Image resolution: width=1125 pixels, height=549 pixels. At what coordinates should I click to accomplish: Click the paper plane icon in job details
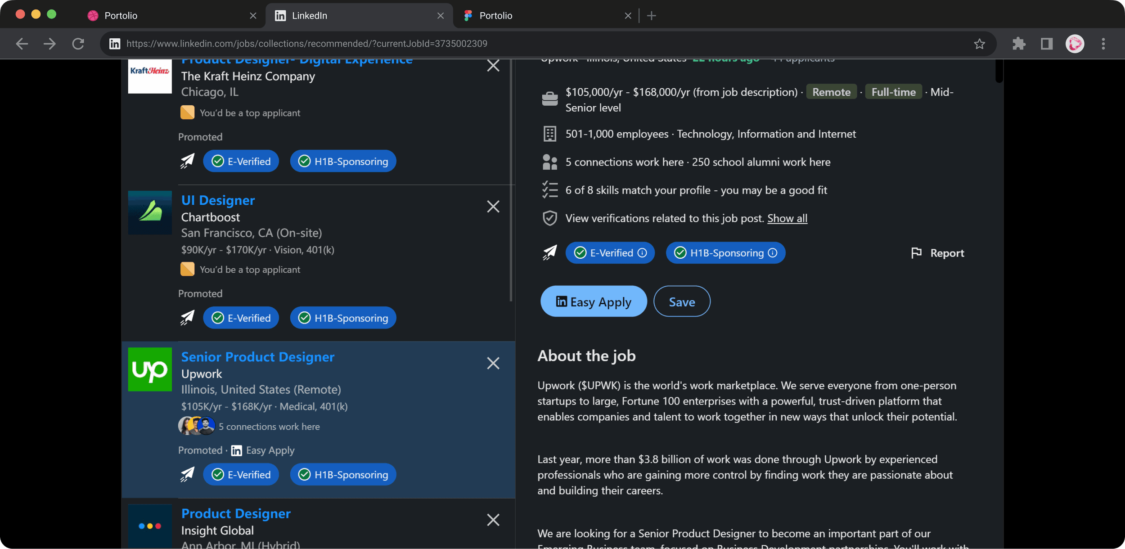[x=549, y=253]
